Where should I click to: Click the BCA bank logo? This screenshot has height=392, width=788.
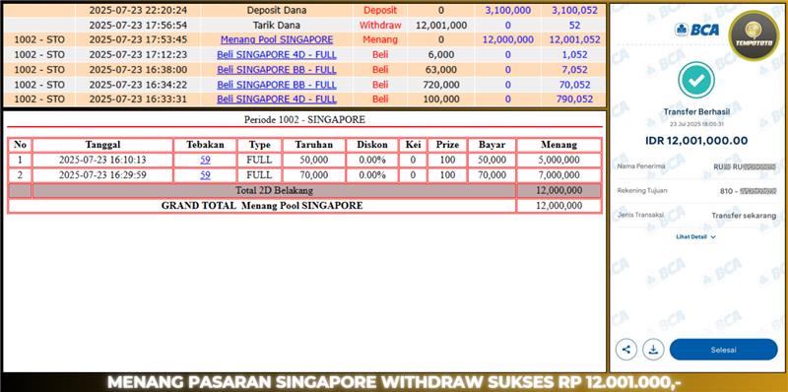(x=696, y=30)
